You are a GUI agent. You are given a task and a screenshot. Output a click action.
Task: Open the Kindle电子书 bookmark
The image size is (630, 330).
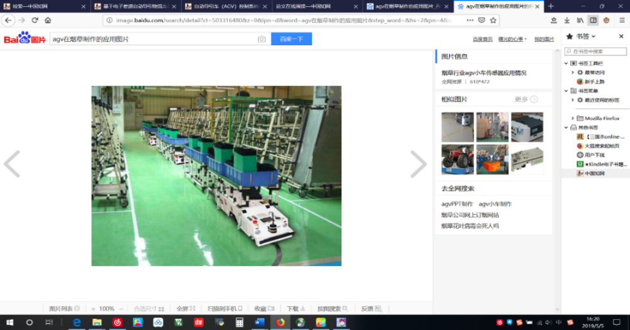pyautogui.click(x=601, y=164)
